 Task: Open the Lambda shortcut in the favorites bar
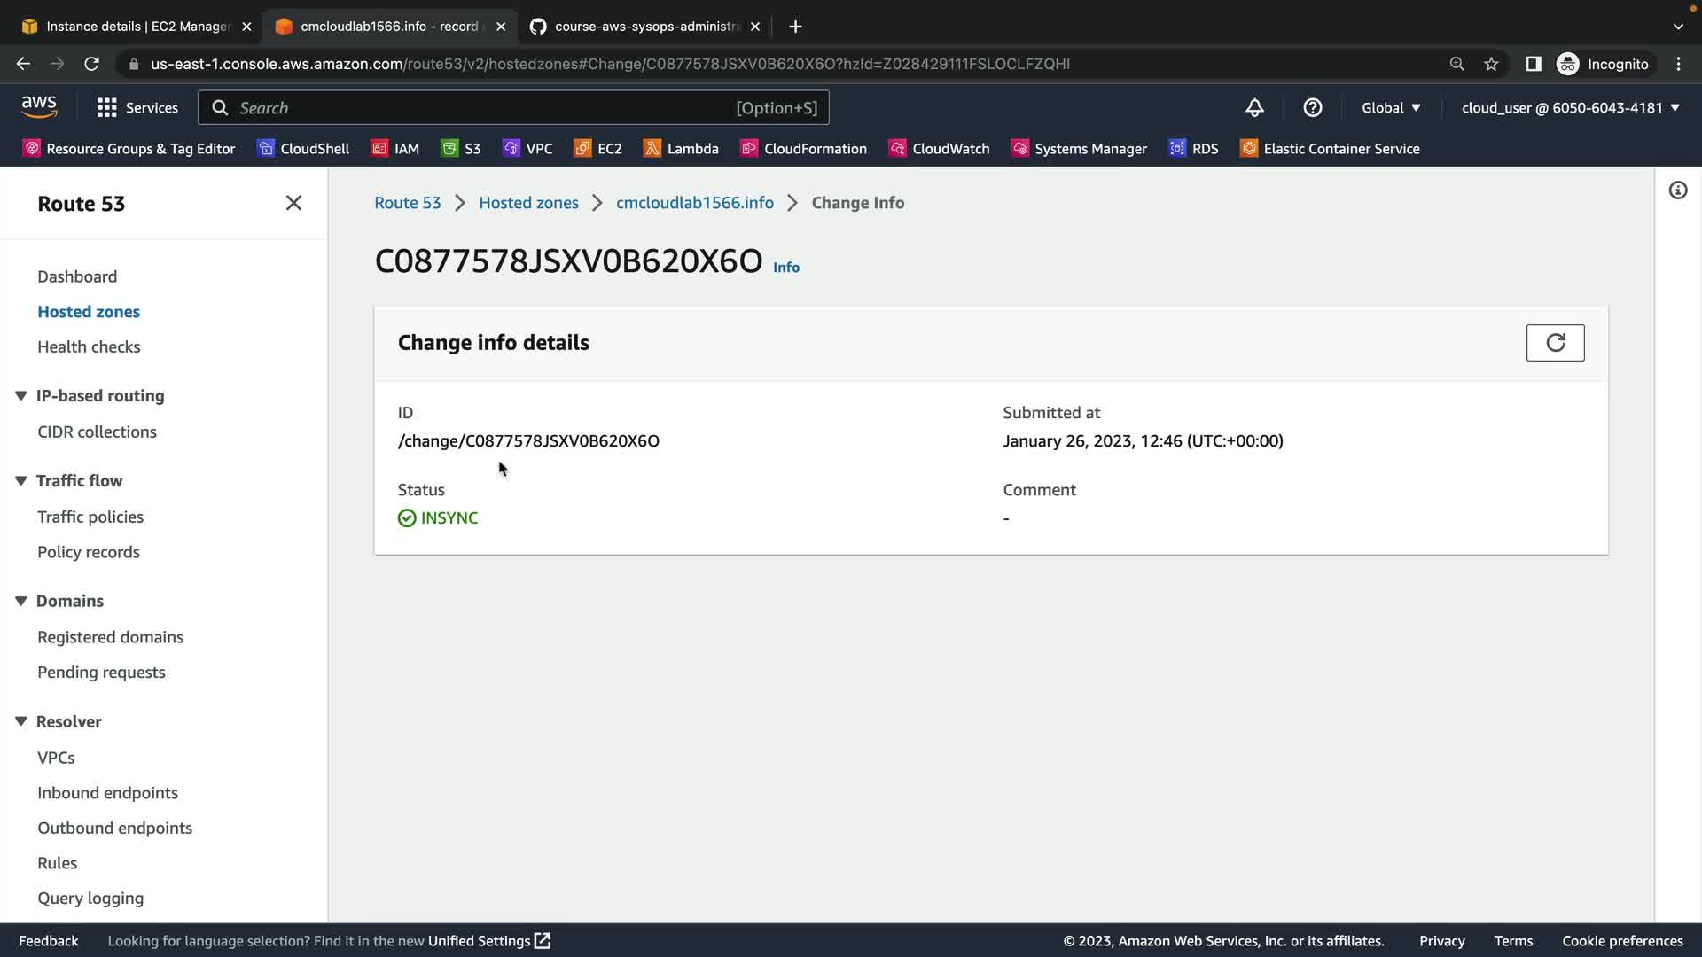tap(681, 149)
